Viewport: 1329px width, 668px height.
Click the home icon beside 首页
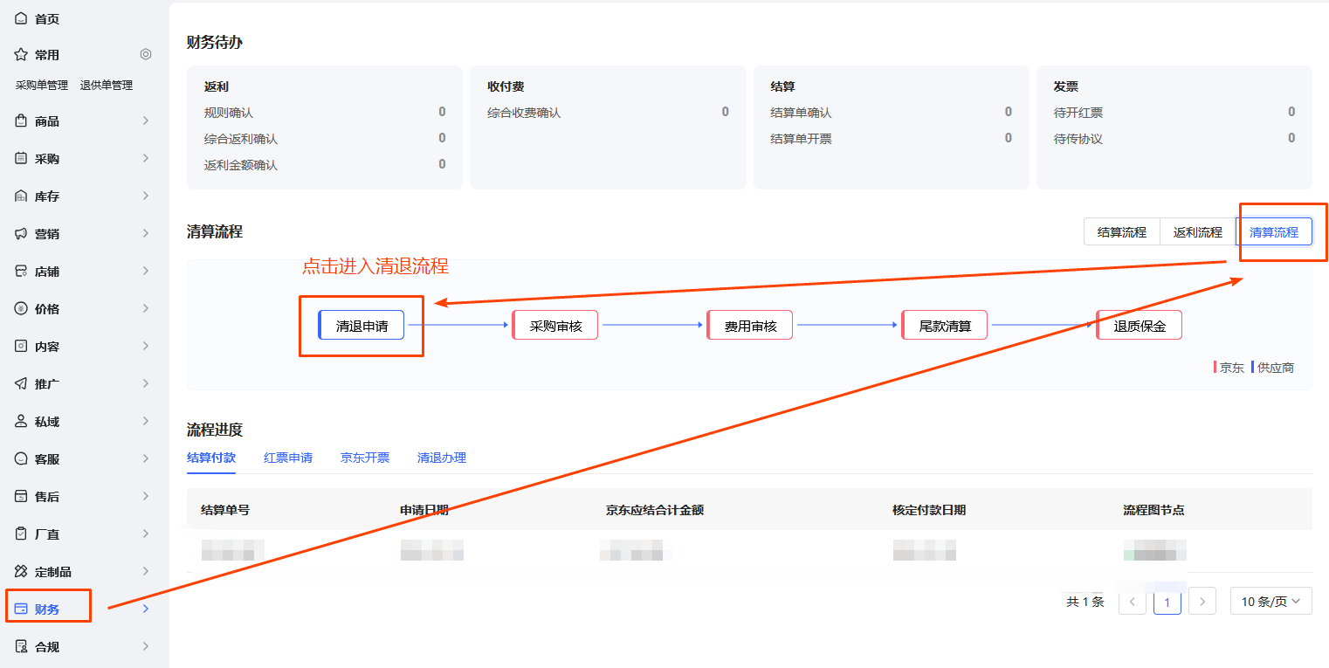coord(21,18)
